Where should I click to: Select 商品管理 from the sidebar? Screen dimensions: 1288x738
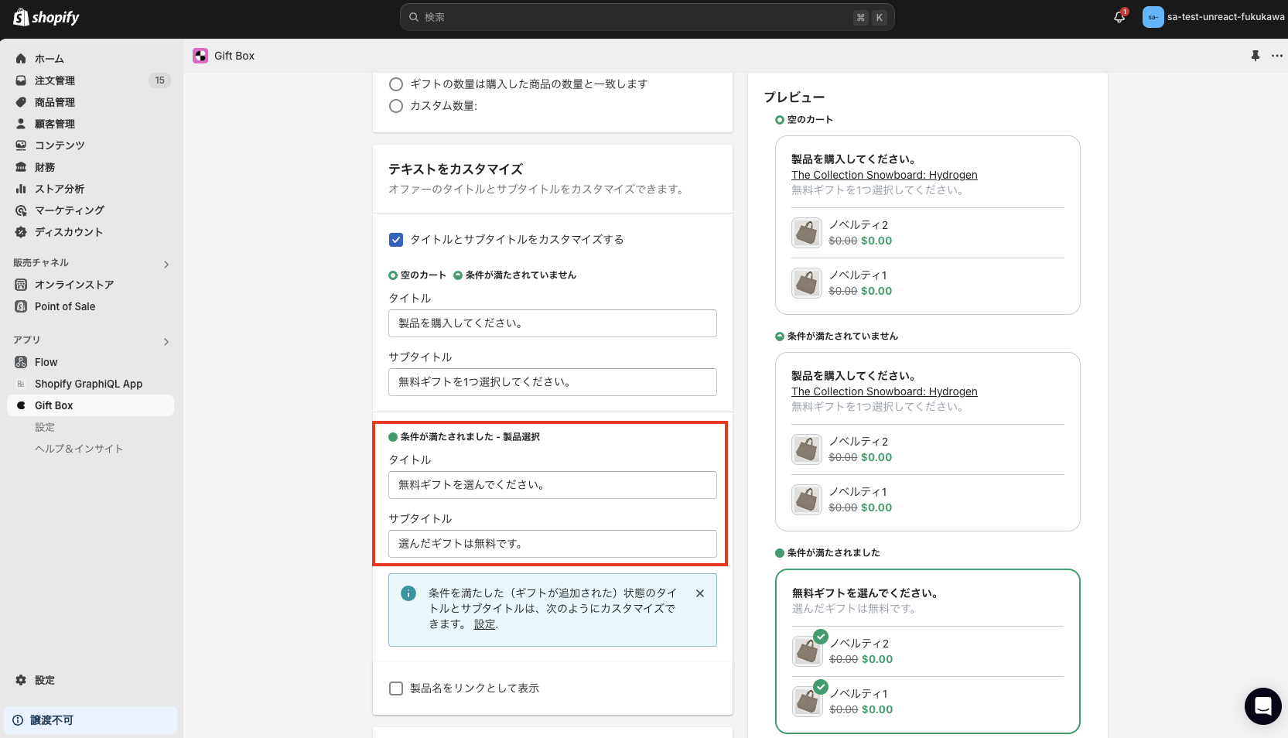(x=55, y=102)
